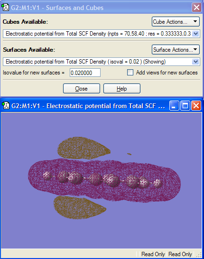204x259 pixels.
Task: Click the molecule icon in view title bar
Action: [x=6, y=105]
